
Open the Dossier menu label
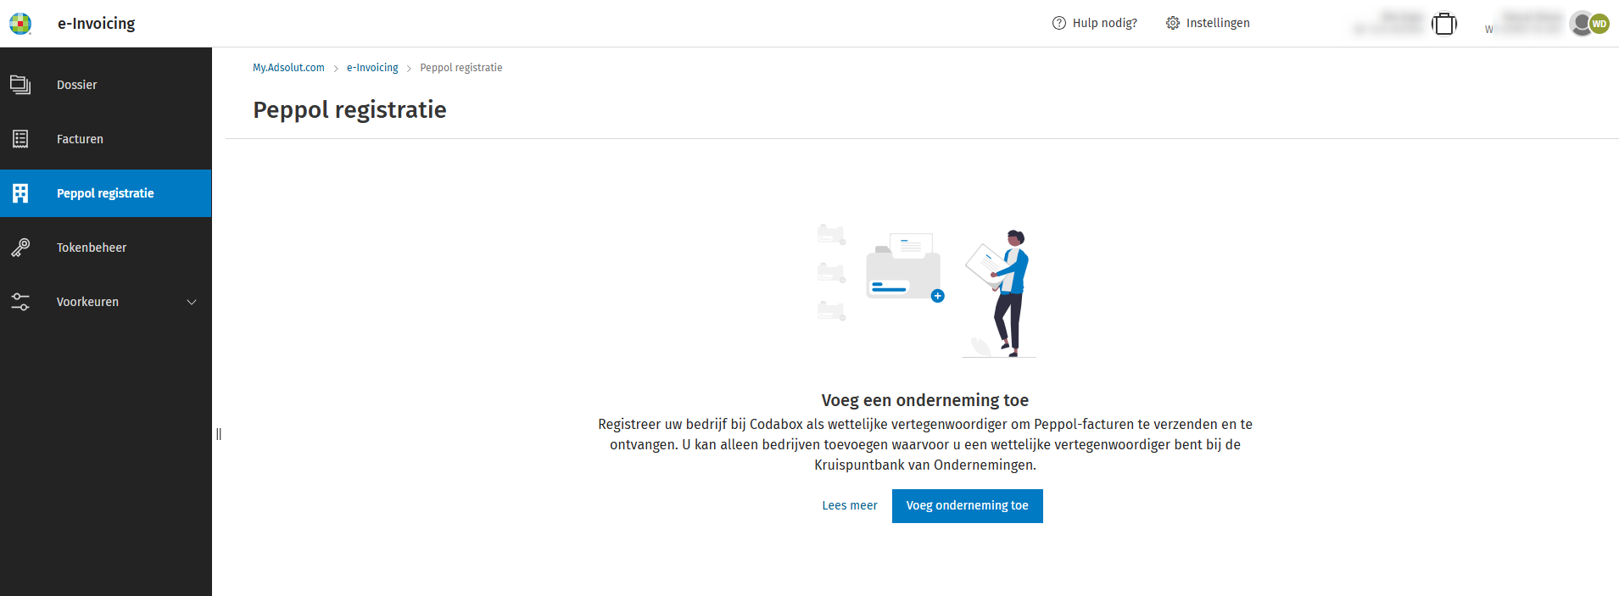coord(76,85)
